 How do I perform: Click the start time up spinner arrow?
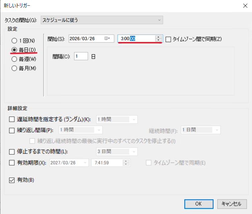(x=159, y=37)
